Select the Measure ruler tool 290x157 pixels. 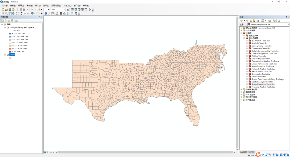pos(57,13)
